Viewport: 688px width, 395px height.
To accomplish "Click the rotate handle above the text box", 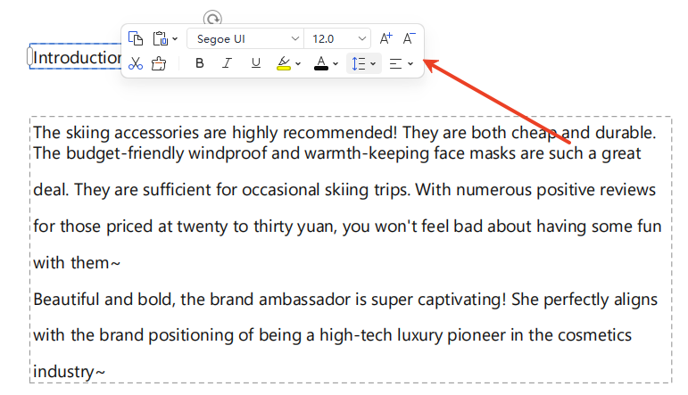I will click(212, 17).
